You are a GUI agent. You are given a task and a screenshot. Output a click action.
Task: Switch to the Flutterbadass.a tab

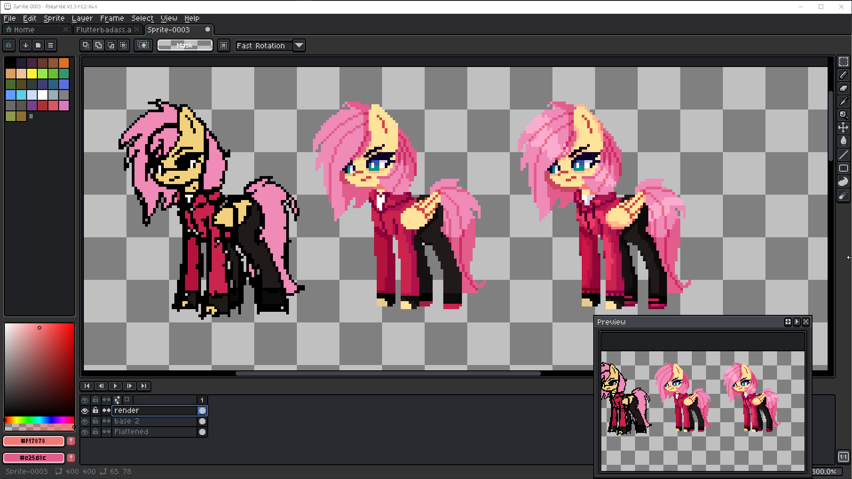point(103,30)
